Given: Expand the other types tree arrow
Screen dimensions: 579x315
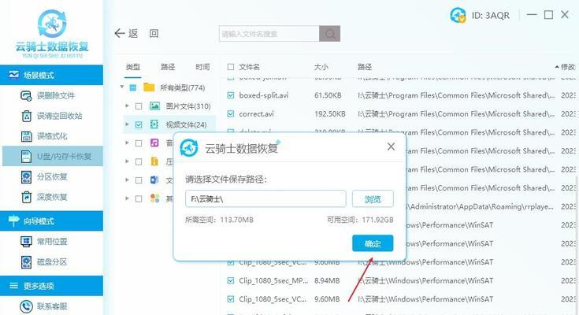Looking at the screenshot, I should point(127,198).
